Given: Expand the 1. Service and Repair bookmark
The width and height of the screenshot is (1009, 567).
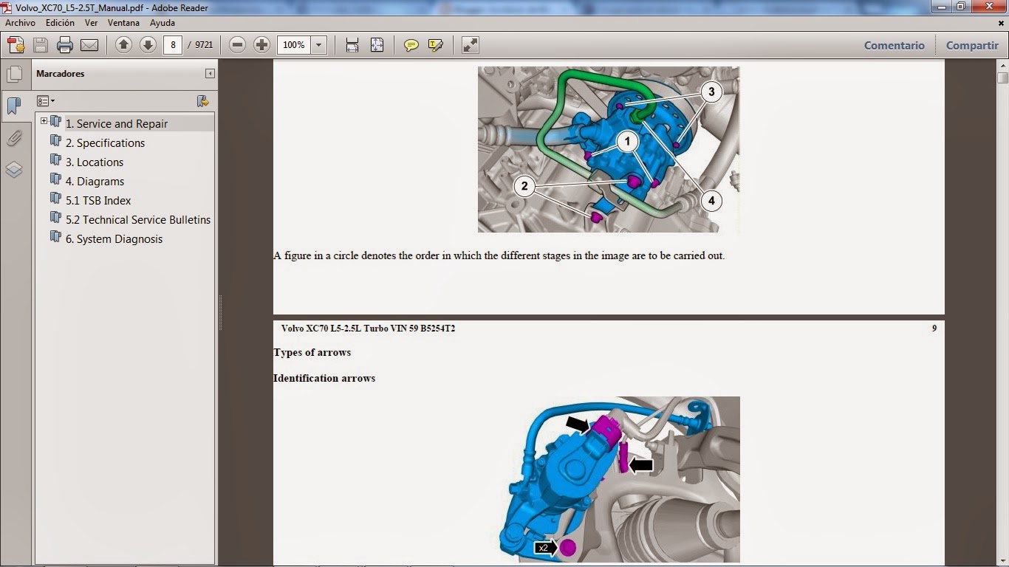Looking at the screenshot, I should [44, 121].
